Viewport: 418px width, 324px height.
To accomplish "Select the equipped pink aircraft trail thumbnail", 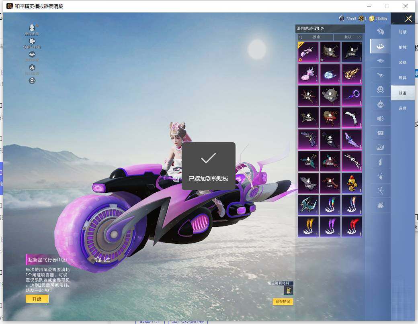I will tap(308, 52).
